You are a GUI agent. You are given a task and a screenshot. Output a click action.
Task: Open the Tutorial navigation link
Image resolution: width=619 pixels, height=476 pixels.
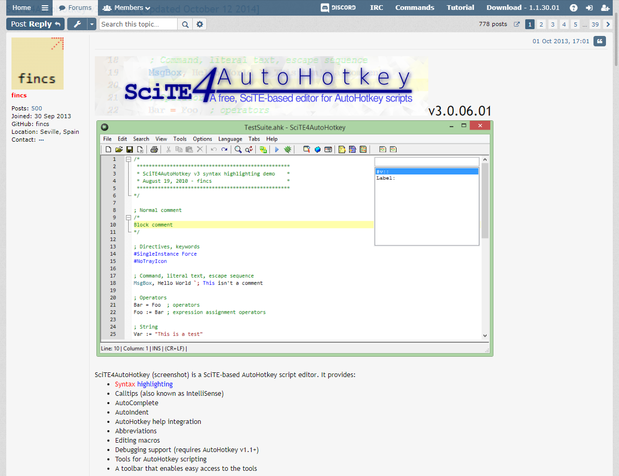click(460, 7)
